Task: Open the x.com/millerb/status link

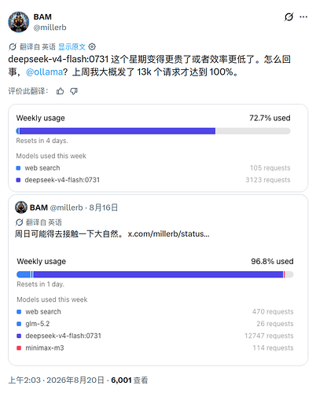Action: tap(168, 233)
